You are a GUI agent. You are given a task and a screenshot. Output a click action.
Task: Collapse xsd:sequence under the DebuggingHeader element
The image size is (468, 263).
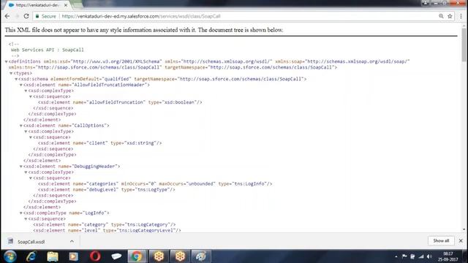tap(31, 178)
